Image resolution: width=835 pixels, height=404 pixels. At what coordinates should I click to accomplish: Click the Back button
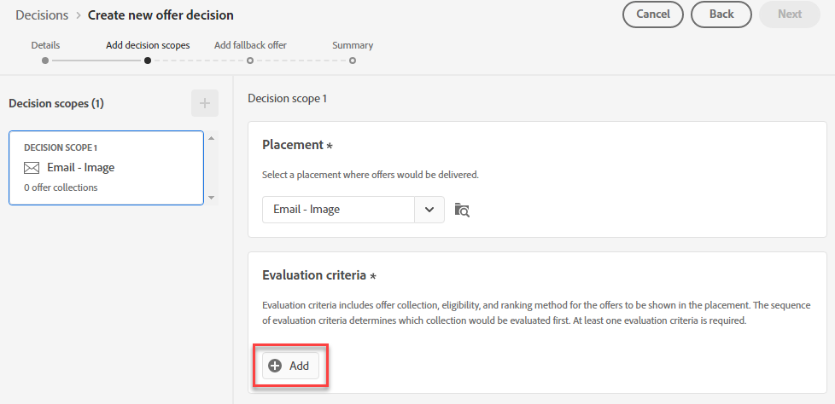tap(721, 14)
